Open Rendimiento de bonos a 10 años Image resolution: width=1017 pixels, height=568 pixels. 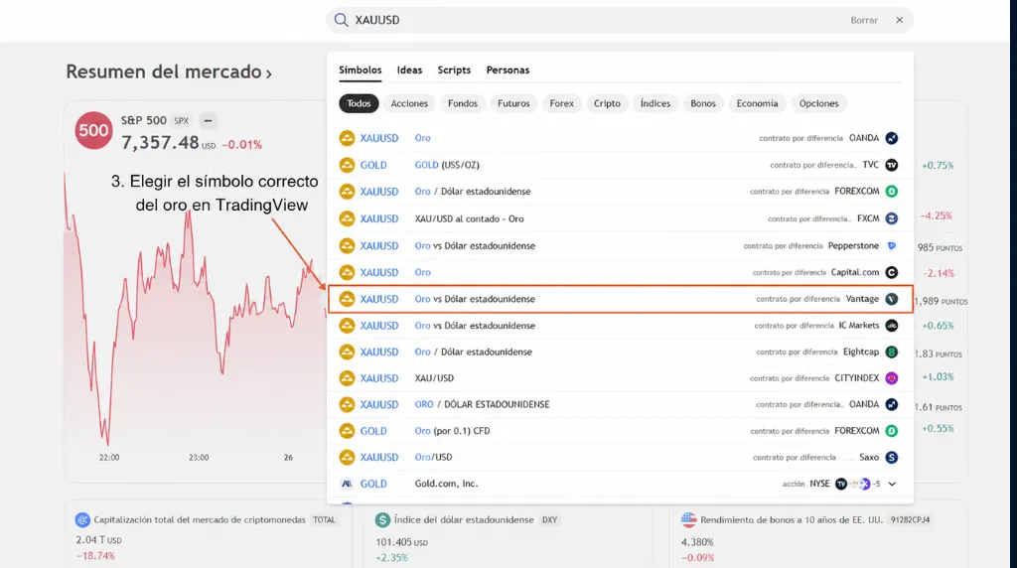coord(792,520)
